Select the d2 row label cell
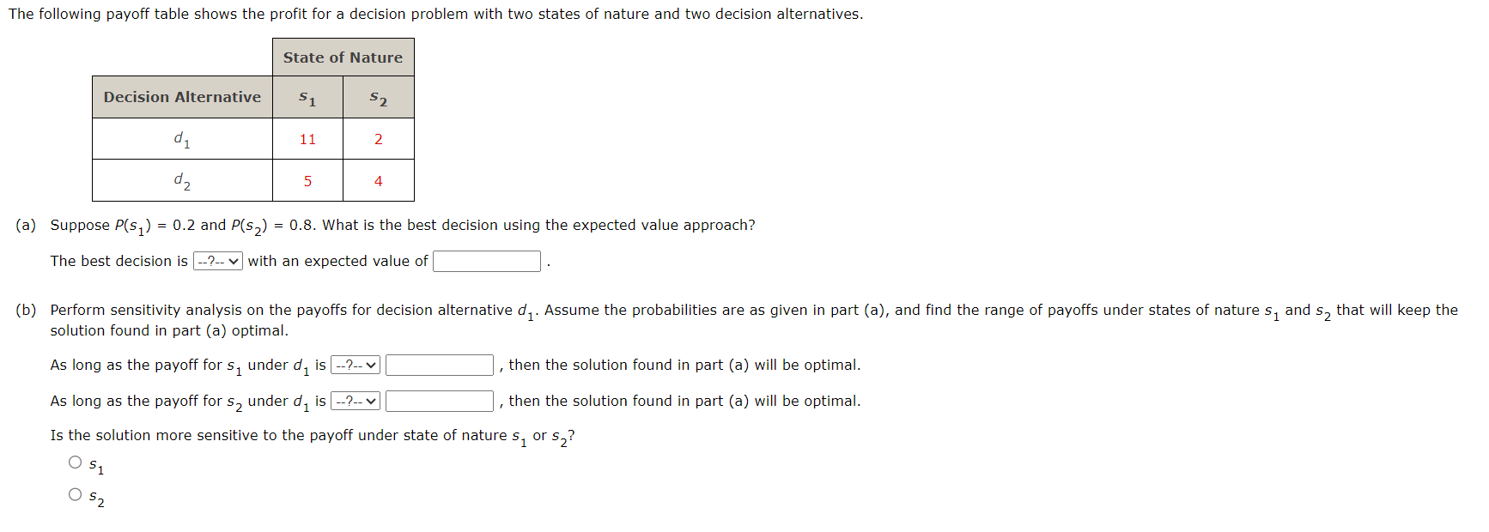Viewport: 1489px width, 532px height. pos(182,181)
